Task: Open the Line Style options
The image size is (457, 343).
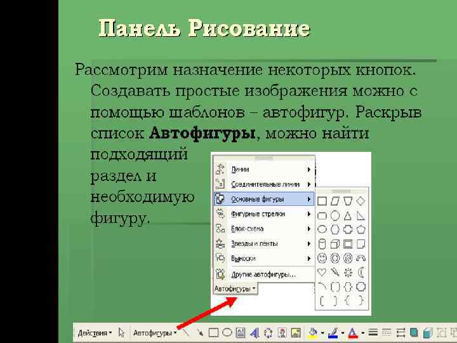Action: (373, 332)
